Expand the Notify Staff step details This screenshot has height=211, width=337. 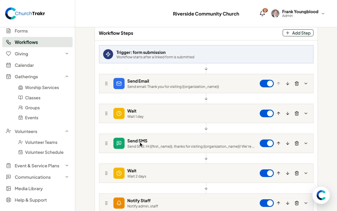(306, 203)
